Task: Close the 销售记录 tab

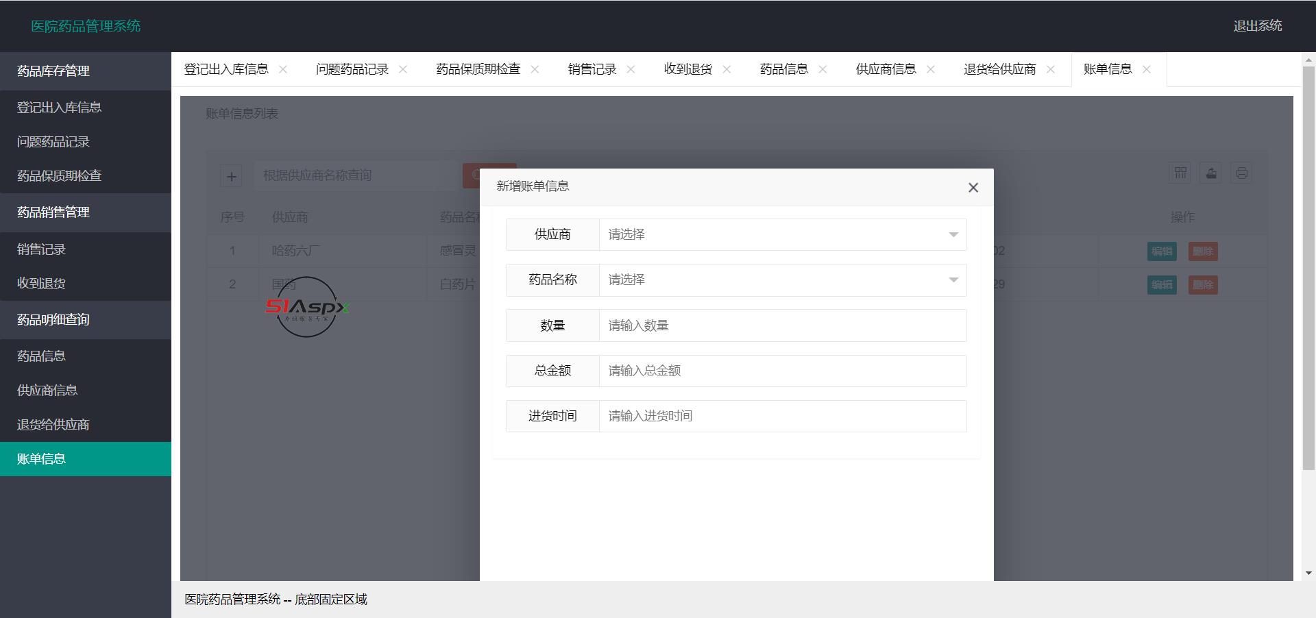Action: point(631,69)
